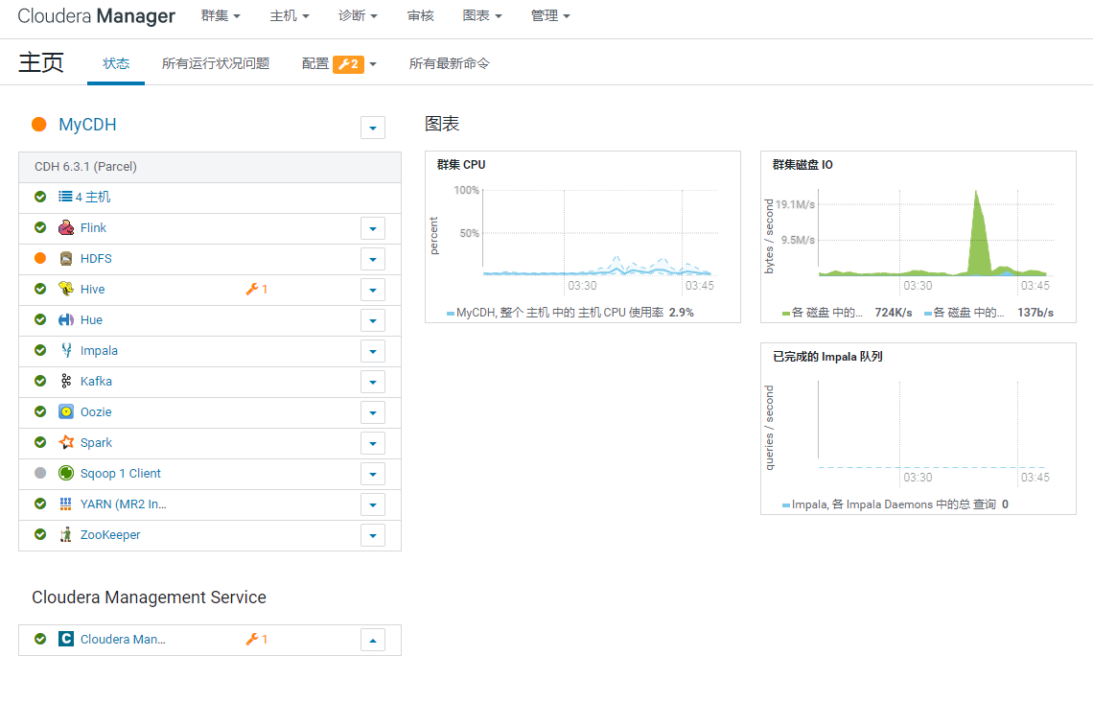Open the Impala actions dropdown
Screen dimensions: 1093x703
[373, 351]
